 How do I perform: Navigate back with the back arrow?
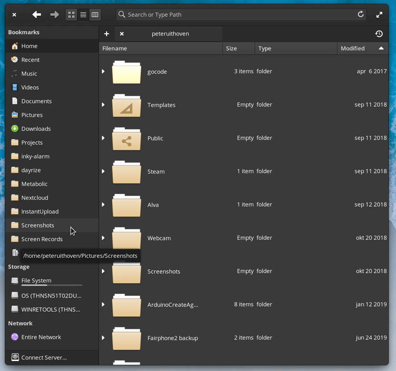pos(36,14)
